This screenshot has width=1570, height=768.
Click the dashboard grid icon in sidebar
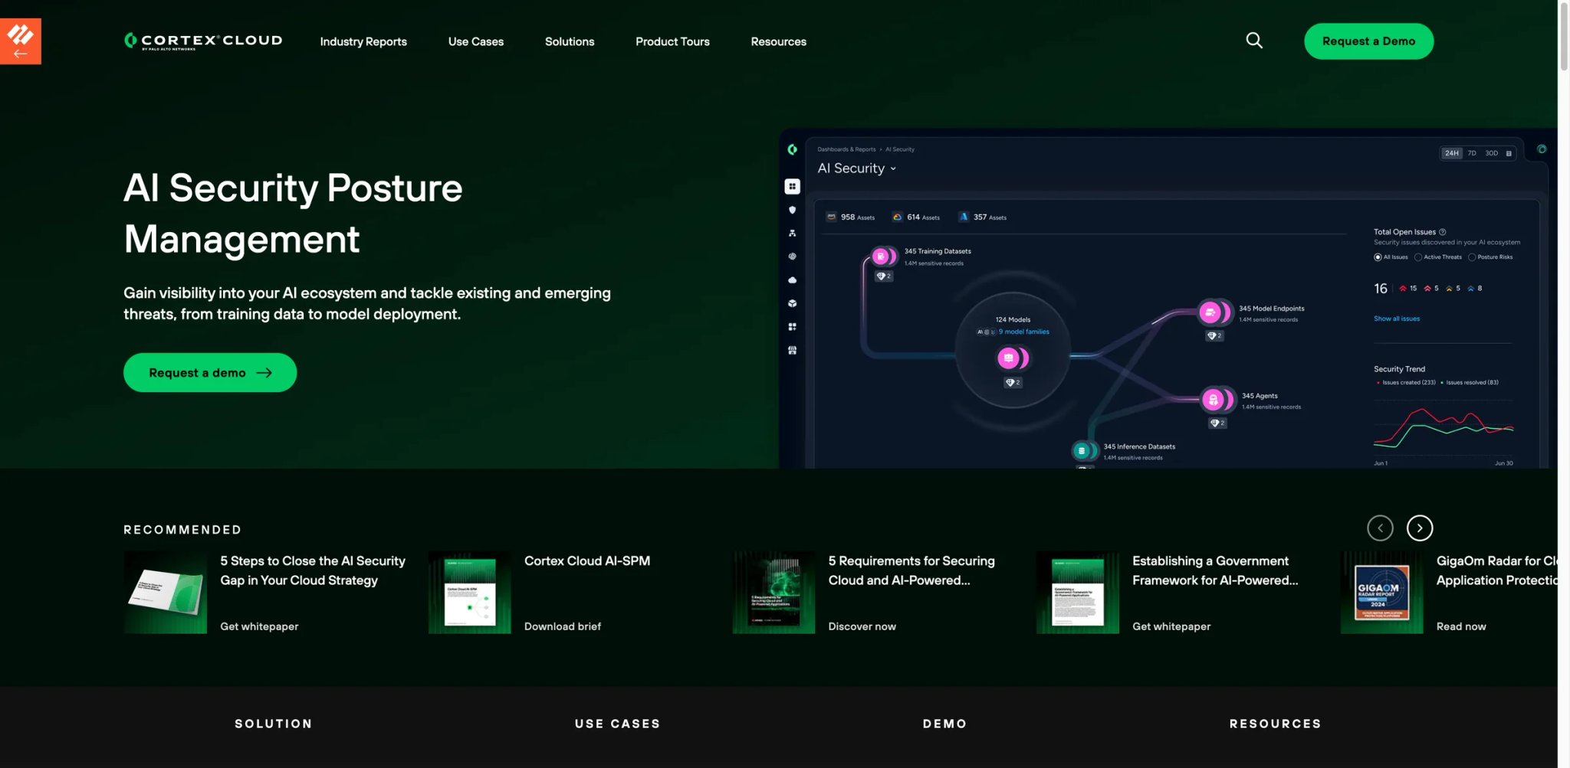click(x=792, y=186)
